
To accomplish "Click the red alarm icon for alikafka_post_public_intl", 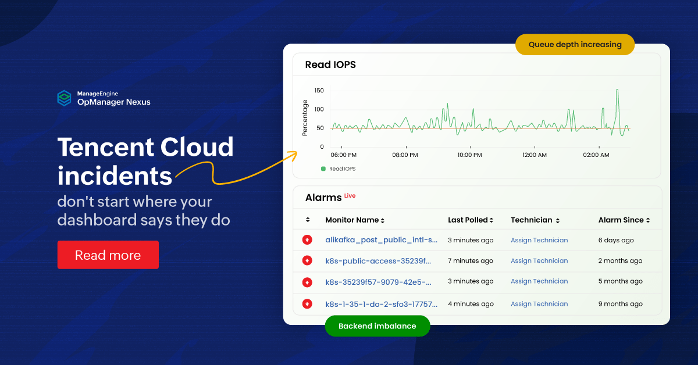I will point(307,240).
